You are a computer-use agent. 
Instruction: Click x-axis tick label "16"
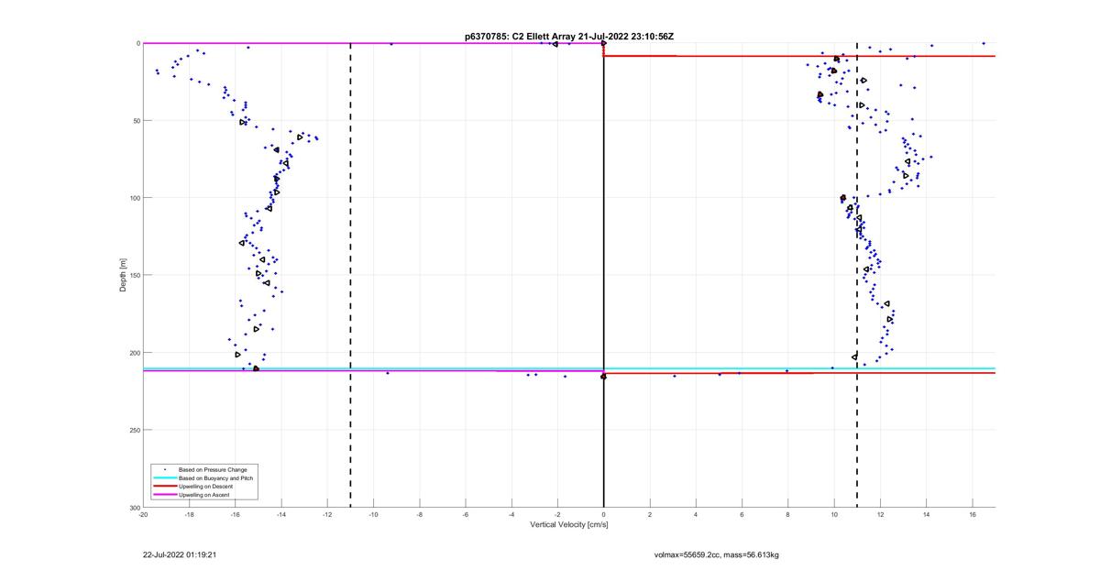(x=972, y=514)
